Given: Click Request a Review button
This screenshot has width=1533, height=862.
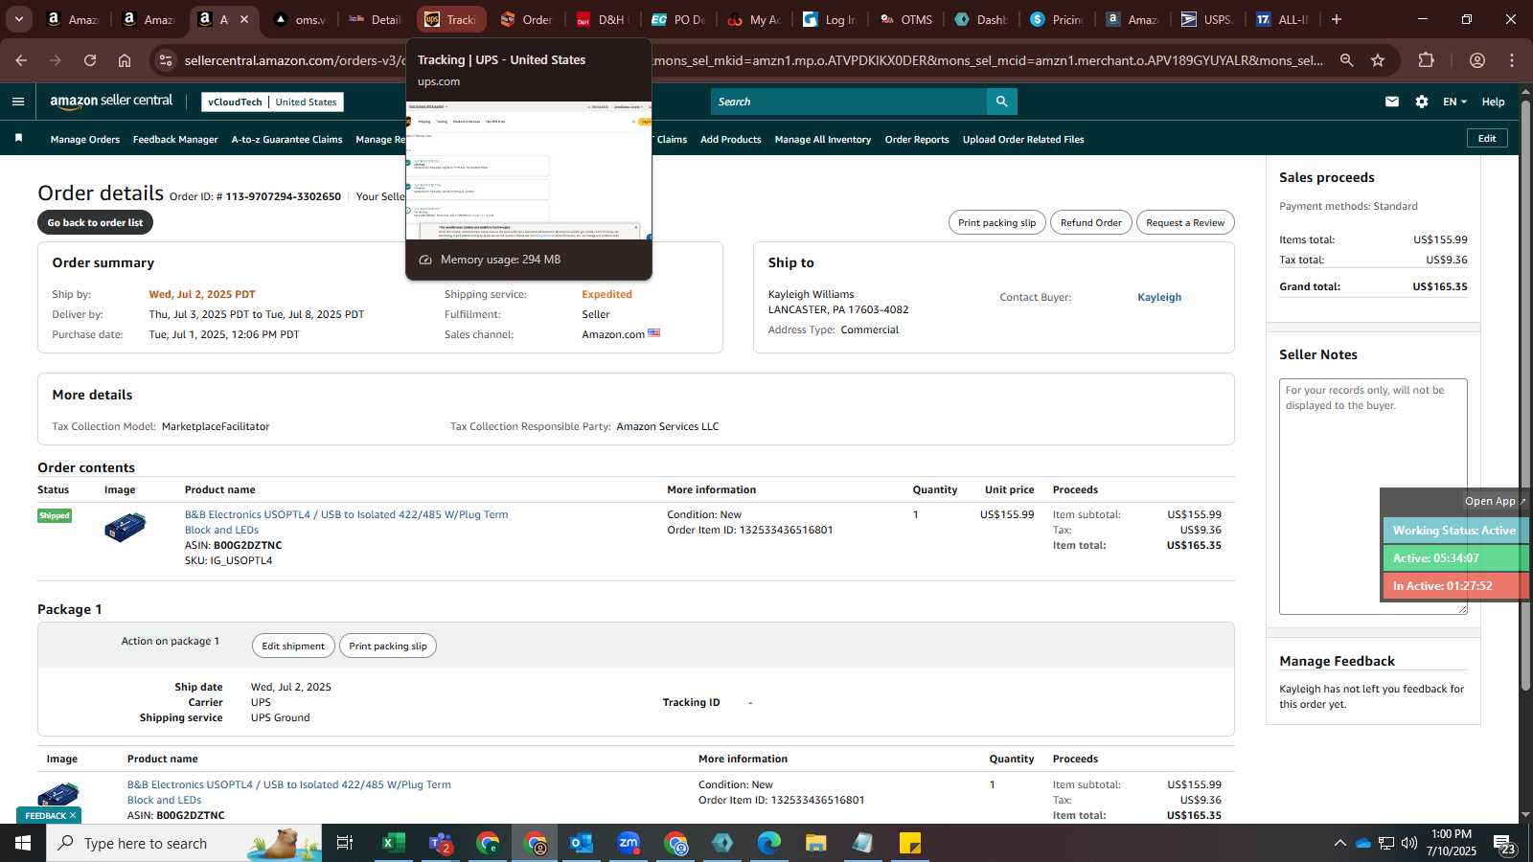Looking at the screenshot, I should 1185,222.
